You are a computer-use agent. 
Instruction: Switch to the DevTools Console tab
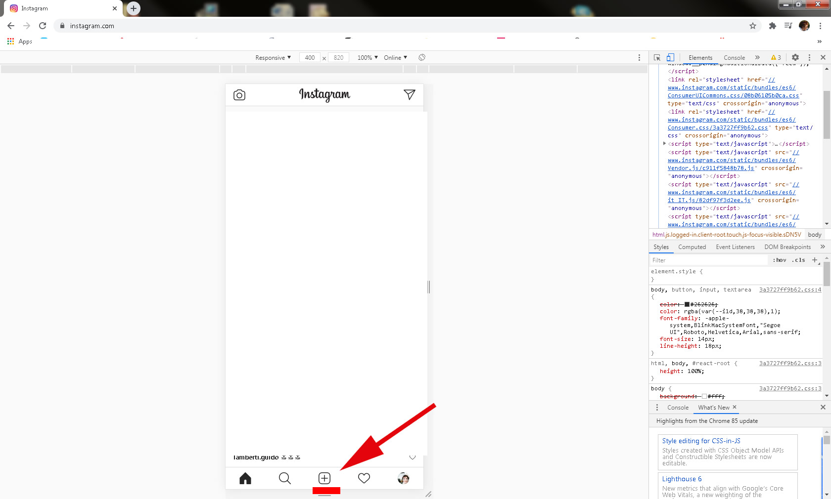click(734, 57)
